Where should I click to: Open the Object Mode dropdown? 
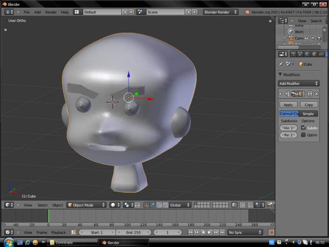tap(86, 205)
